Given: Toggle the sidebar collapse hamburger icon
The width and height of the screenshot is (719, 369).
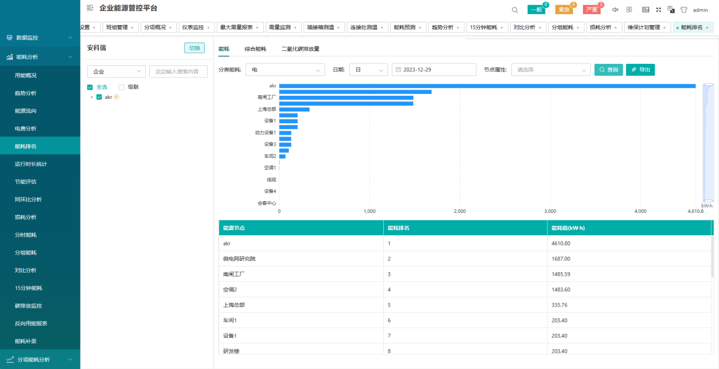Looking at the screenshot, I should pyautogui.click(x=90, y=8).
